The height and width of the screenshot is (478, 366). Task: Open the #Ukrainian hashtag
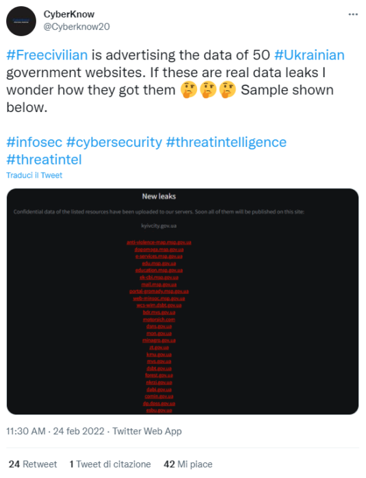point(309,55)
